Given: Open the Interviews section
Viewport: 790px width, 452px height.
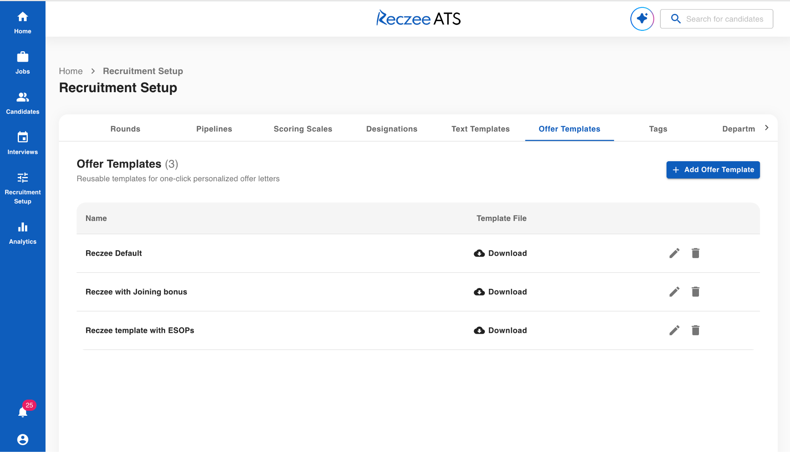Looking at the screenshot, I should click(23, 143).
